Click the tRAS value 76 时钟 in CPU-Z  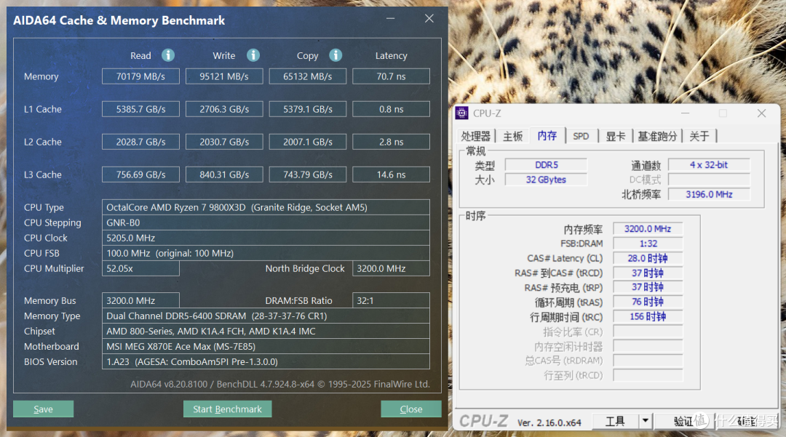pos(648,302)
